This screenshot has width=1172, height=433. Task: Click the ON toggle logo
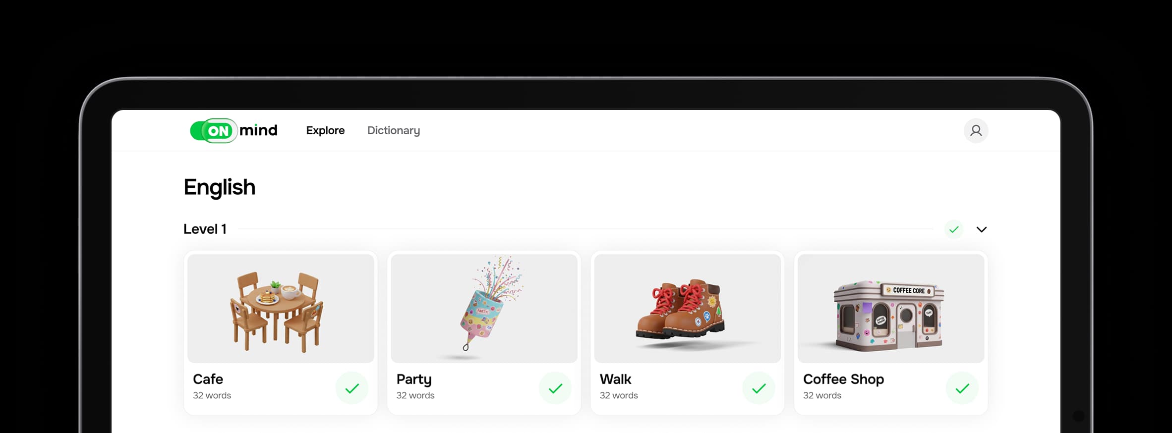pos(213,131)
